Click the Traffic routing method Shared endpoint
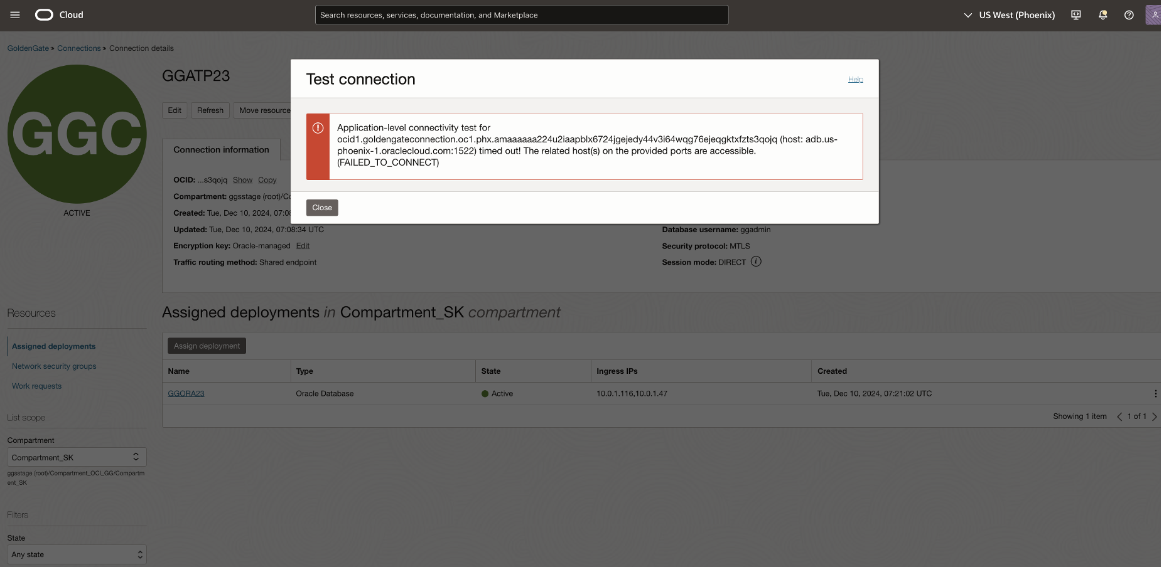Image resolution: width=1164 pixels, height=567 pixels. click(288, 262)
